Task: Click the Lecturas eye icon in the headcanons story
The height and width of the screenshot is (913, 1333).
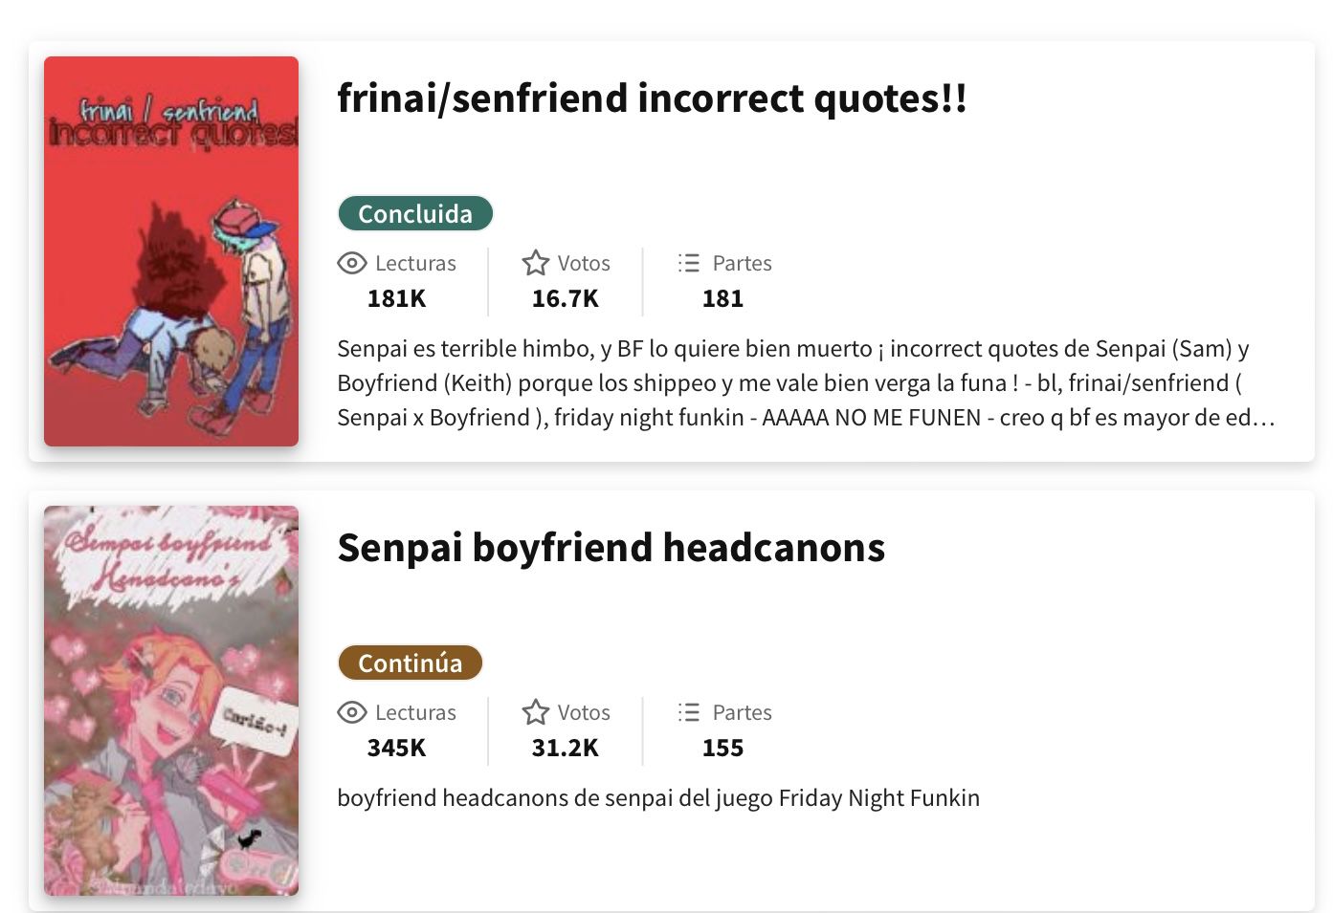Action: (352, 712)
